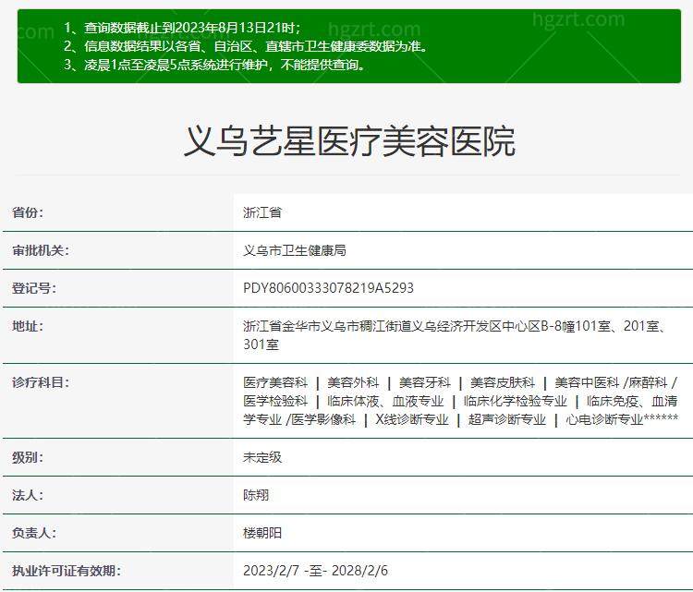Click the department 美容中医科
This screenshot has width=693, height=592.
[x=588, y=382]
